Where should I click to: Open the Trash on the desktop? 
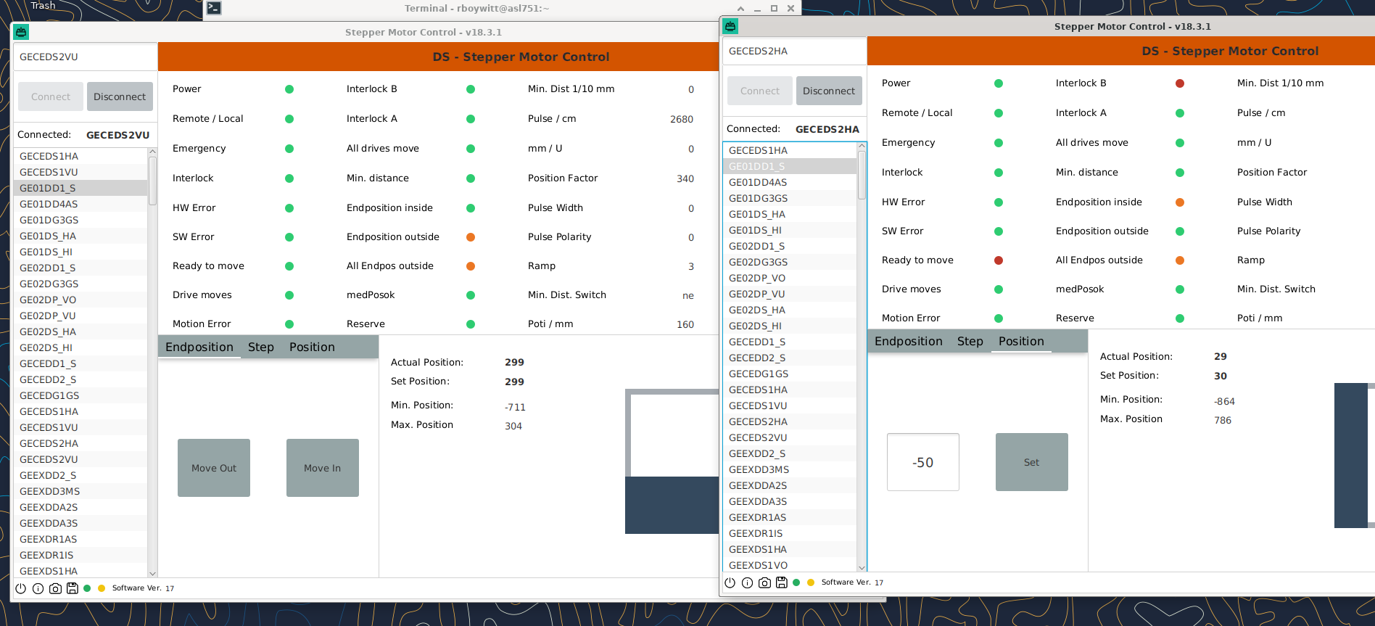coord(43,5)
